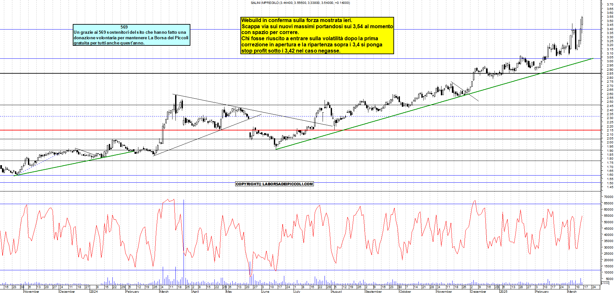
Task: Click the July month label
Action: [297, 291]
